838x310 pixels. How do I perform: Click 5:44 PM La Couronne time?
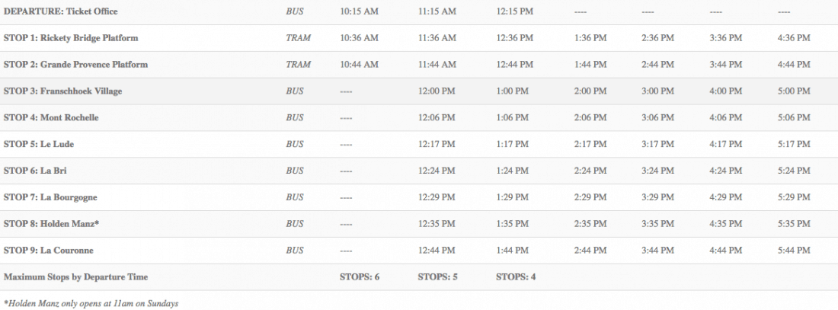click(x=794, y=251)
